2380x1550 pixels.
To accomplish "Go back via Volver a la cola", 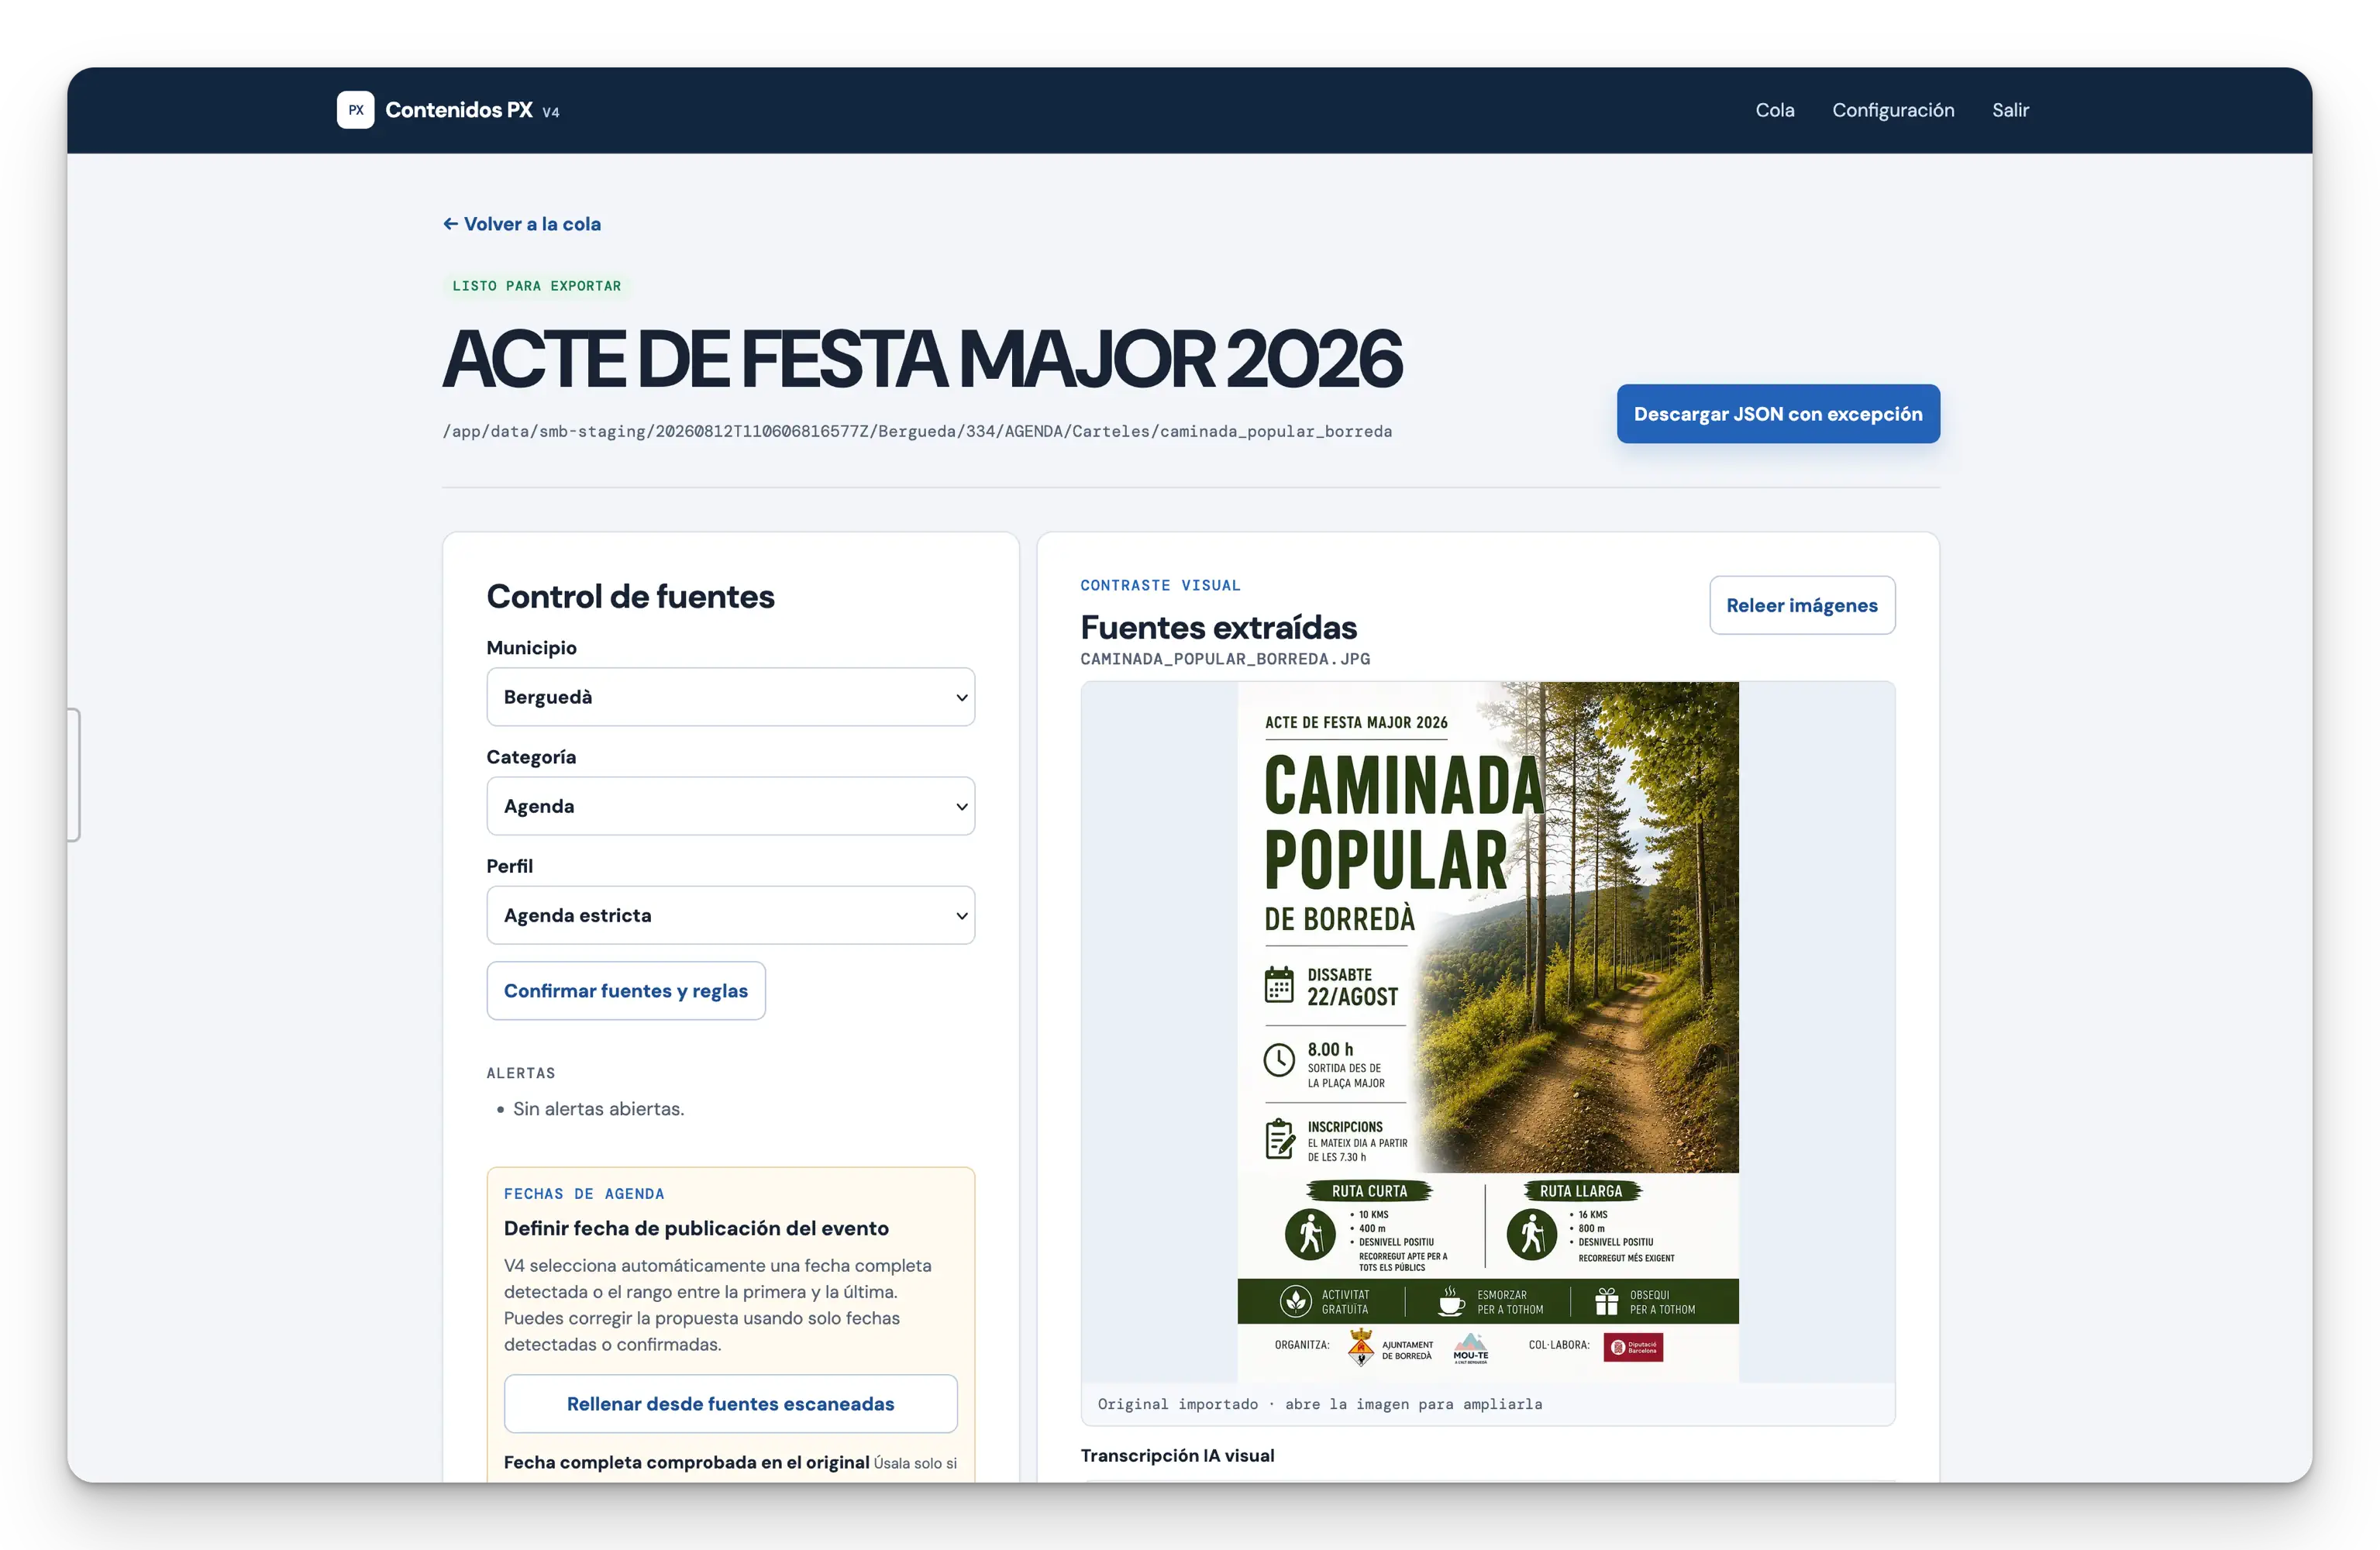I will (522, 224).
